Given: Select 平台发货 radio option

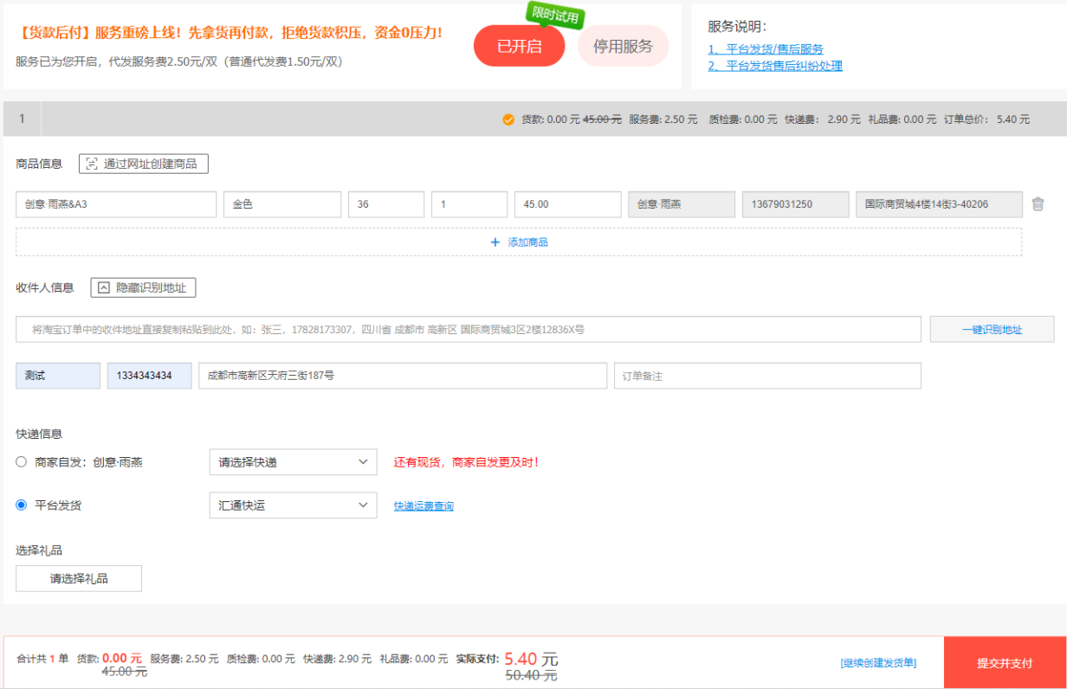Looking at the screenshot, I should (22, 505).
